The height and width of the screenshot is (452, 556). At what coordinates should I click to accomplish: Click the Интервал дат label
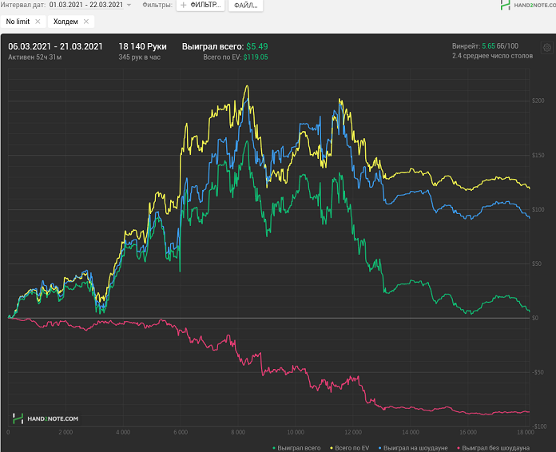pos(22,5)
